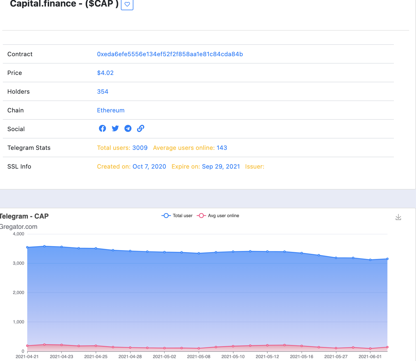Open the Telegram social icon

pyautogui.click(x=128, y=129)
